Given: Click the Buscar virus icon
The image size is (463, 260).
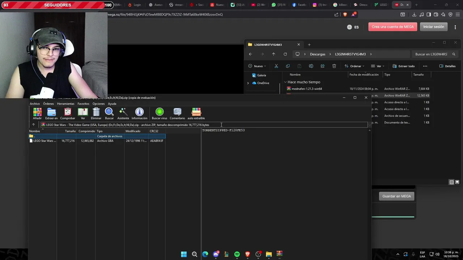Looking at the screenshot, I should [160, 114].
